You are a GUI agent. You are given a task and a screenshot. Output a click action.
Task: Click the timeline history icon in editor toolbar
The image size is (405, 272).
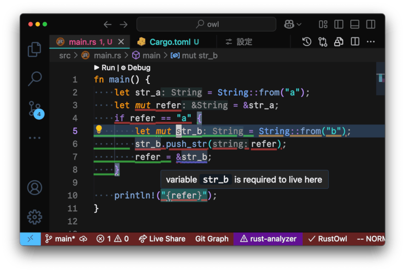[307, 42]
